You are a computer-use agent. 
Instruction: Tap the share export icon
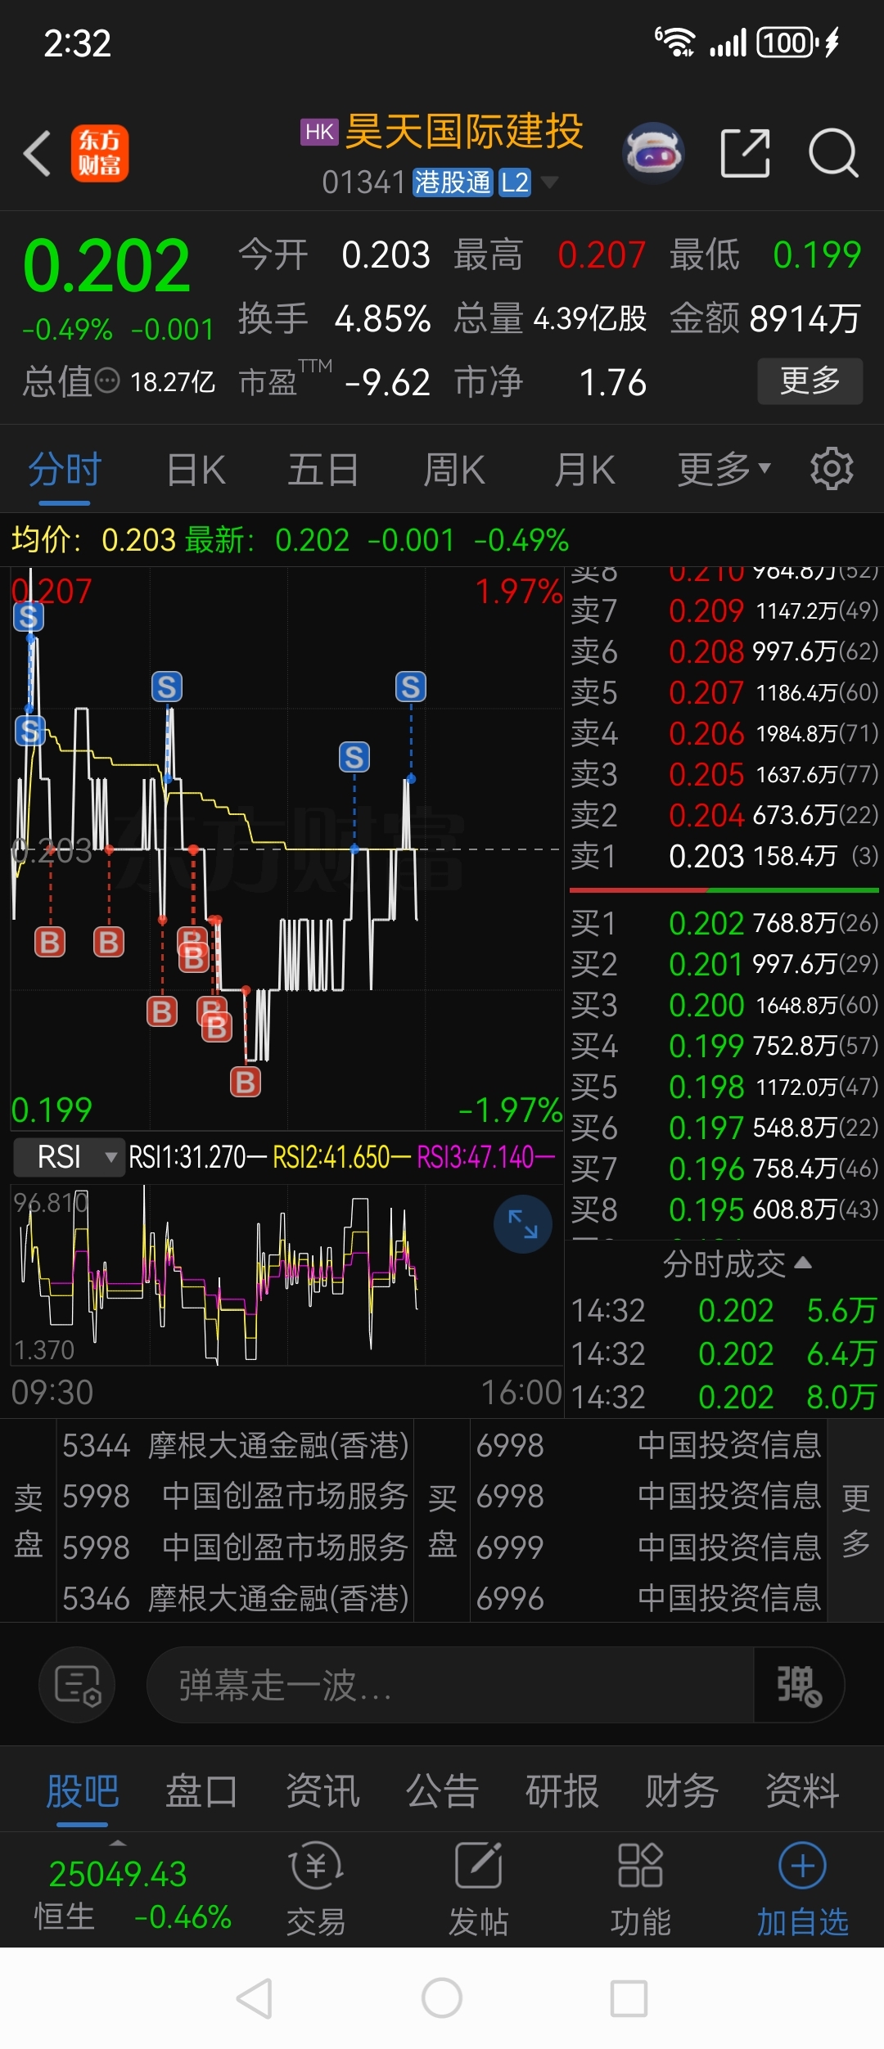point(746,153)
